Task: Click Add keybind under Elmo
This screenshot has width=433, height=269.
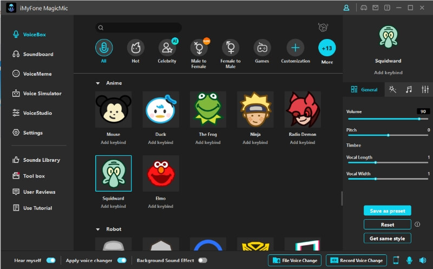Action: [x=161, y=206]
